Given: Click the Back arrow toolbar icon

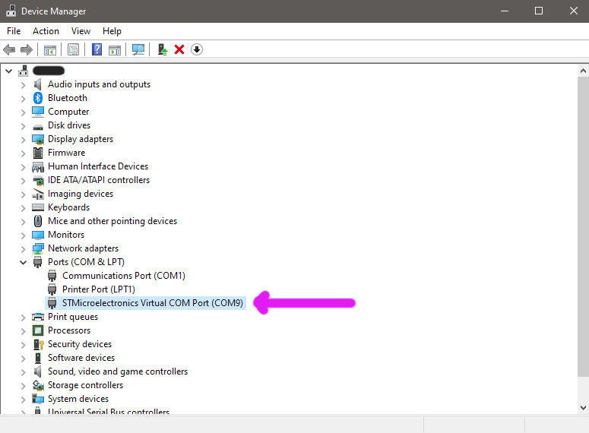Looking at the screenshot, I should point(9,49).
